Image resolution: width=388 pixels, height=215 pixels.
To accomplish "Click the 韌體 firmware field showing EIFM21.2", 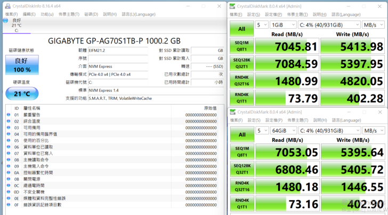I will pos(122,50).
